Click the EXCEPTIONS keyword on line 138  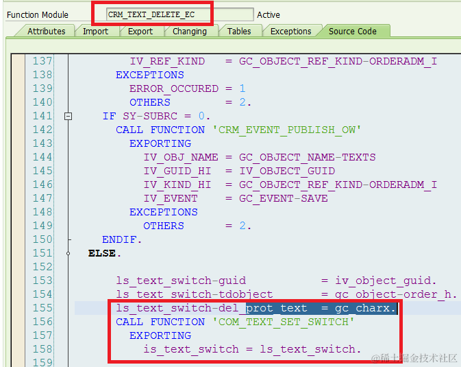click(149, 75)
